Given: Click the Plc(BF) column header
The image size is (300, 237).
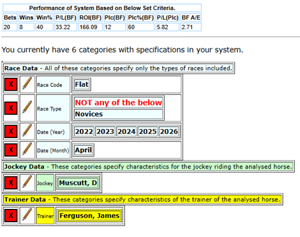Looking at the screenshot, I should (115, 18).
